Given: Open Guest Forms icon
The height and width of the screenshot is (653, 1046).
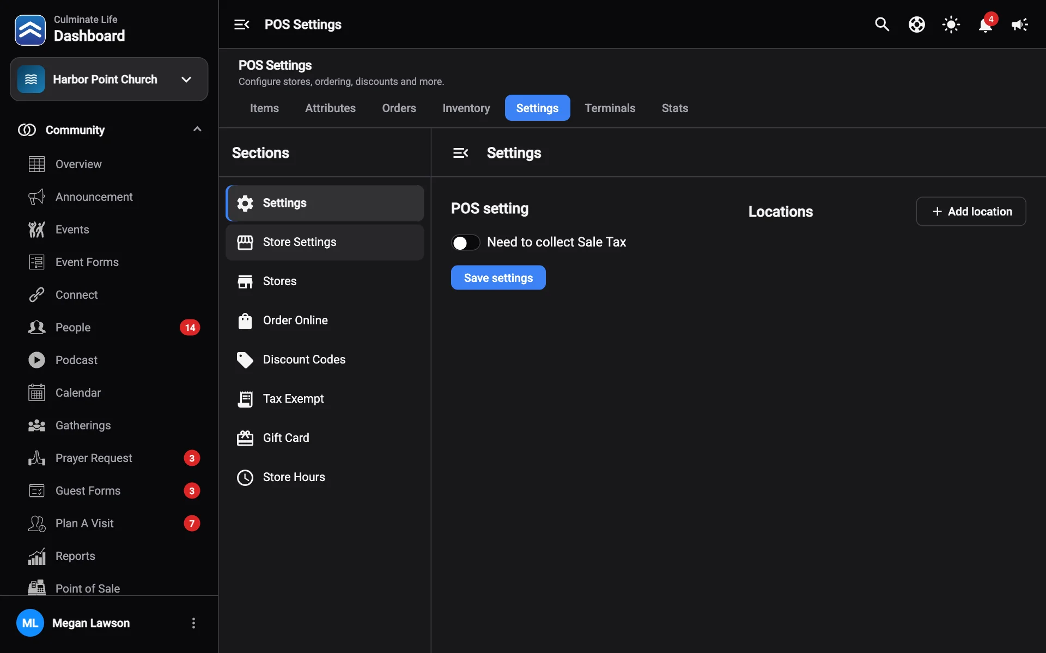Looking at the screenshot, I should coord(37,491).
